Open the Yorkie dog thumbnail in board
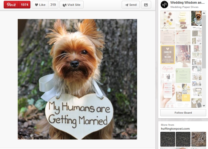Screen dimensions: 208x149 (x=196, y=18)
